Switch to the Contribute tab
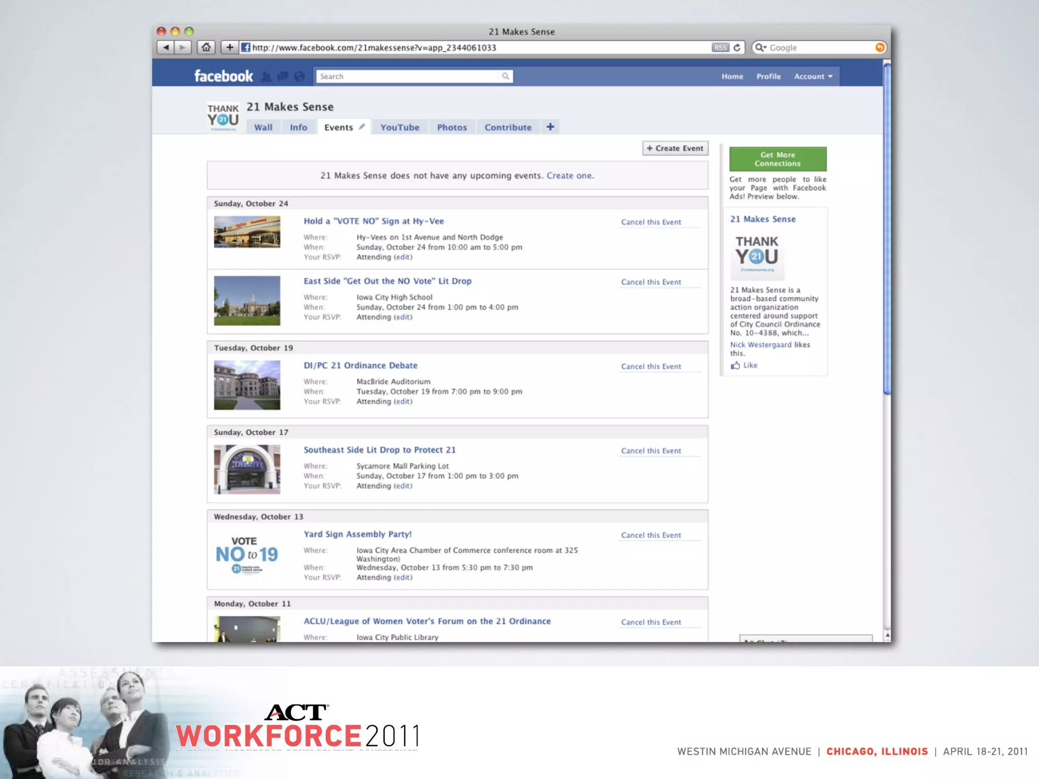Screen dimensions: 1039x779 508,127
